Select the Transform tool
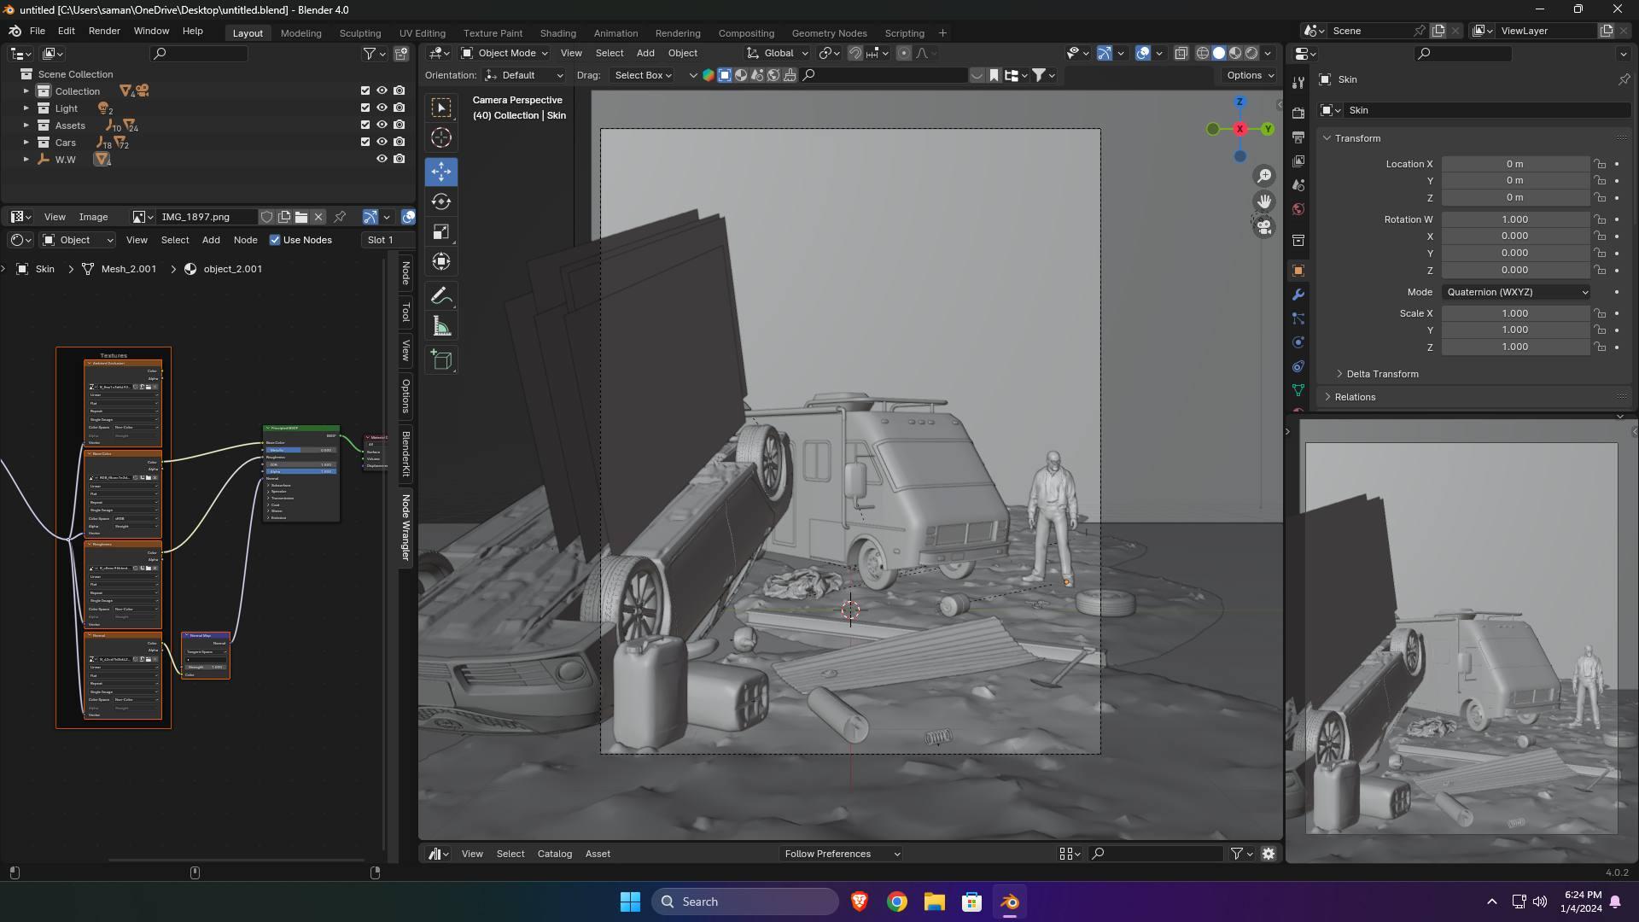1639x922 pixels. click(441, 261)
